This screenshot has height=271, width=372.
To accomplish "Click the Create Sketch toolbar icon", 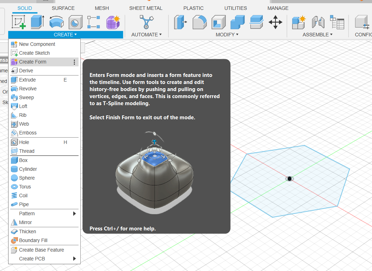I will click(19, 22).
